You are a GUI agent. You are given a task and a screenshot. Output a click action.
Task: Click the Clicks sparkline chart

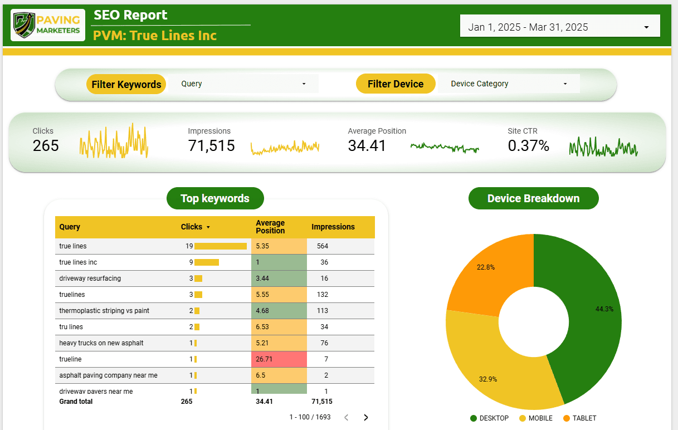(x=114, y=141)
